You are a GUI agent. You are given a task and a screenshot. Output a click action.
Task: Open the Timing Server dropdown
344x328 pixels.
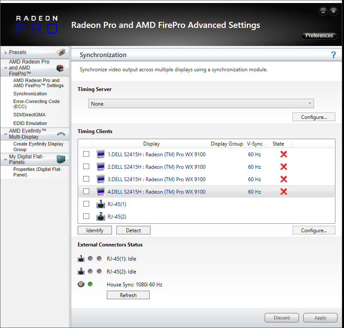point(201,103)
